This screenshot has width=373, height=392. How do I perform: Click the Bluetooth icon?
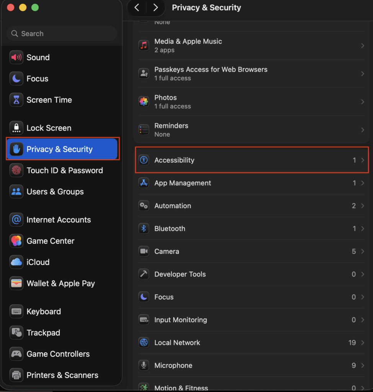[x=144, y=229]
